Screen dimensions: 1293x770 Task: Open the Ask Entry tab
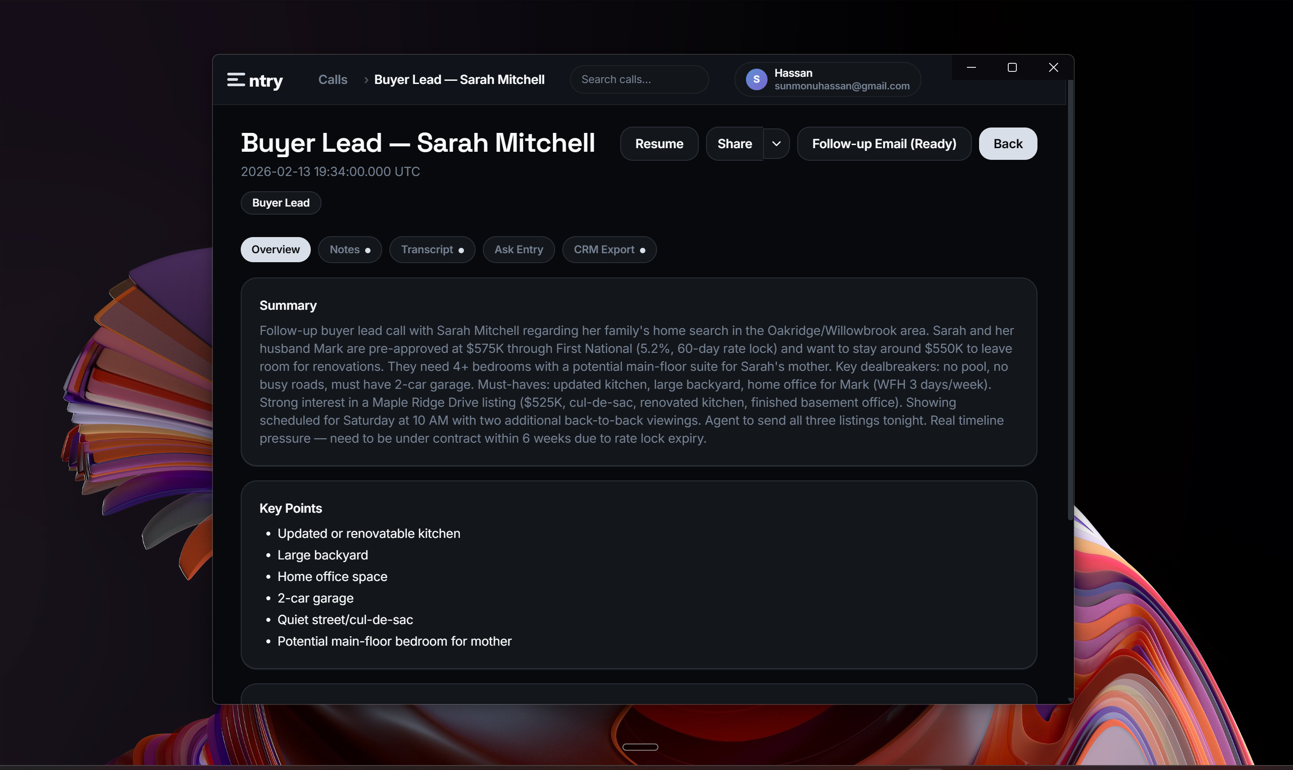click(x=518, y=250)
